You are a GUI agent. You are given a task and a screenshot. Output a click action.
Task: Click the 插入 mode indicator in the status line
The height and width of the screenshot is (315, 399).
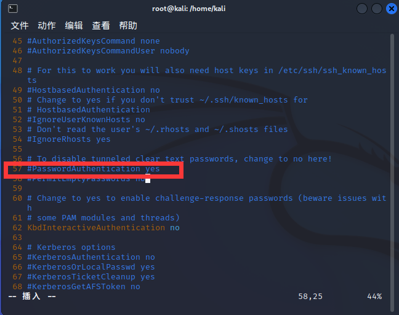click(32, 297)
